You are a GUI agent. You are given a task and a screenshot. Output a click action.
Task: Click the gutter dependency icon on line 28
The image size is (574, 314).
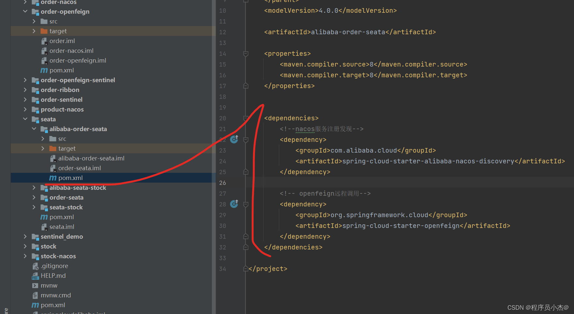click(x=234, y=204)
